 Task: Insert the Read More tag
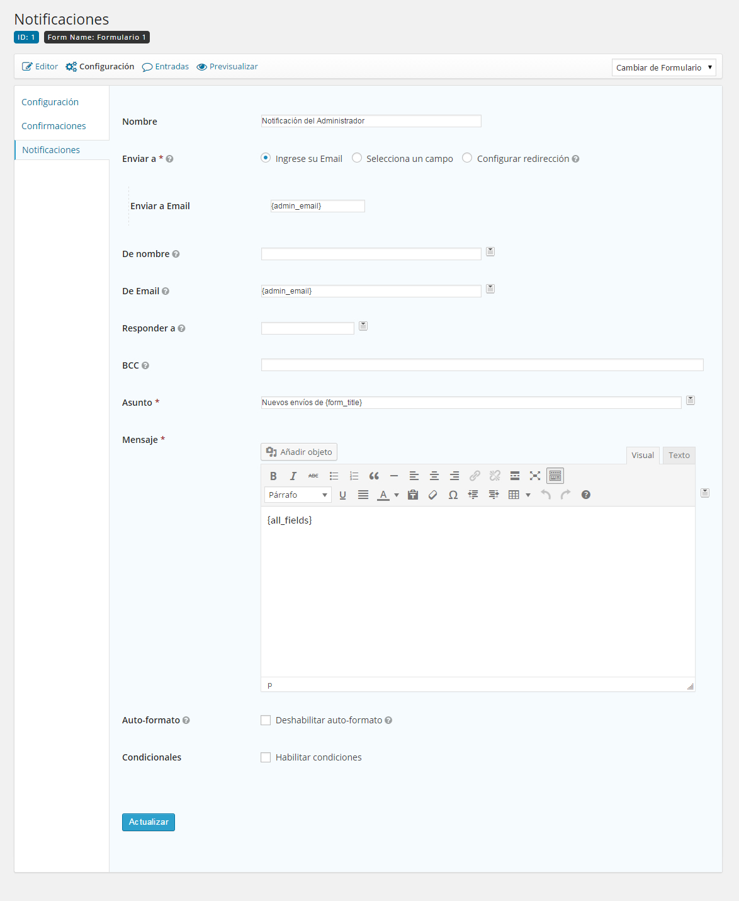tap(515, 476)
